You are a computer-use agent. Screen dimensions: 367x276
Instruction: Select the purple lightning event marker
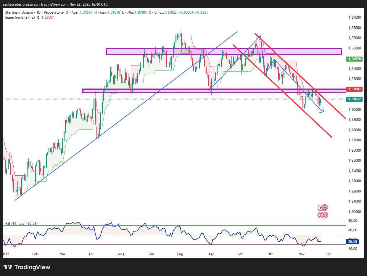point(320,208)
